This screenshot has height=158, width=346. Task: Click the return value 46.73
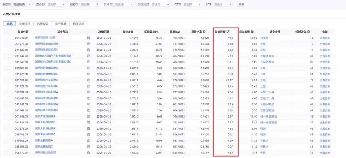coord(159,38)
